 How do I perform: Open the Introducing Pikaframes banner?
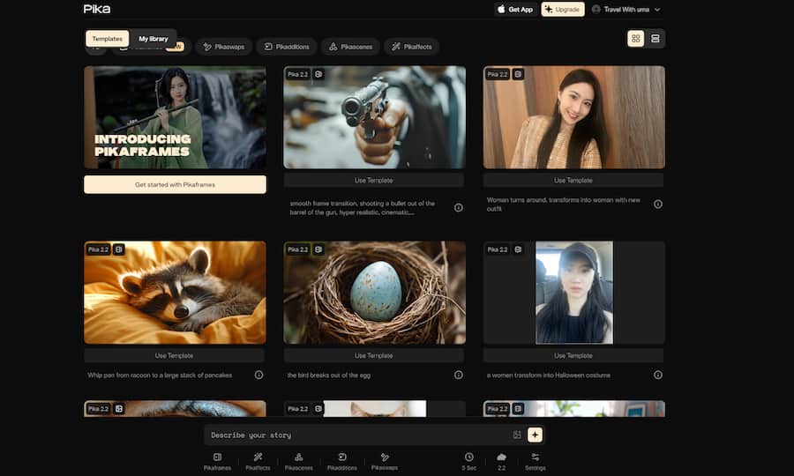click(176, 117)
